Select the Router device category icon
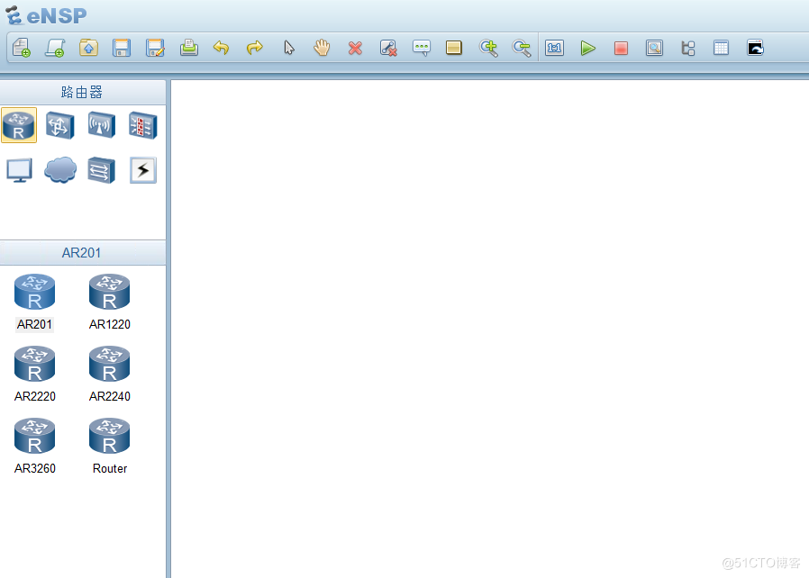 coord(19,125)
